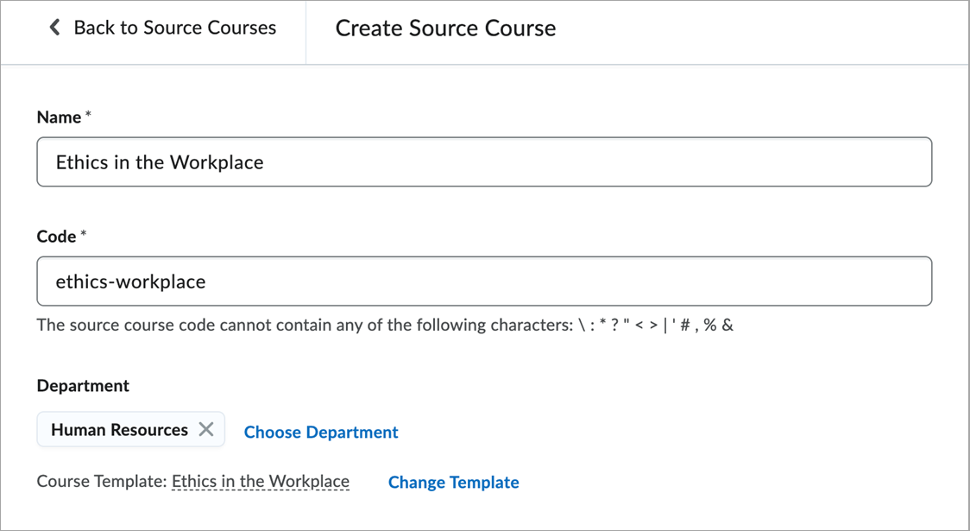This screenshot has height=531, width=970.
Task: Click the Name field label
Action: click(59, 117)
